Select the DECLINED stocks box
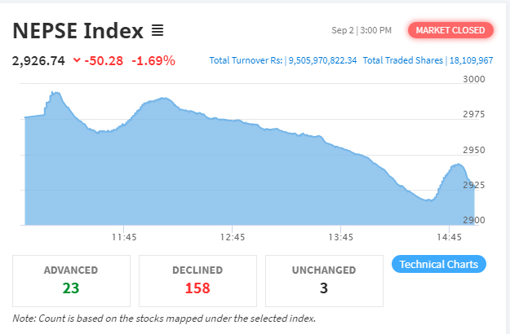Viewport: 510px width, 334px height. (x=197, y=279)
